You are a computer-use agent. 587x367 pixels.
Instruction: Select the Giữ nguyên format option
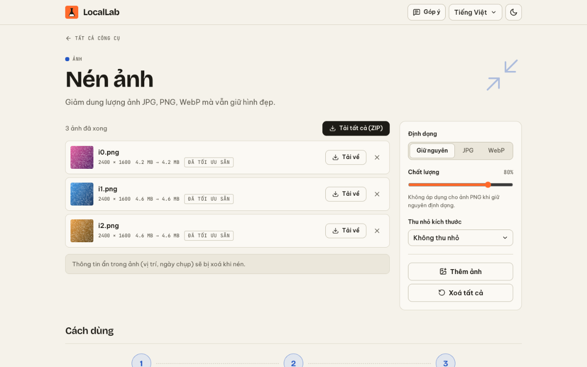point(432,151)
